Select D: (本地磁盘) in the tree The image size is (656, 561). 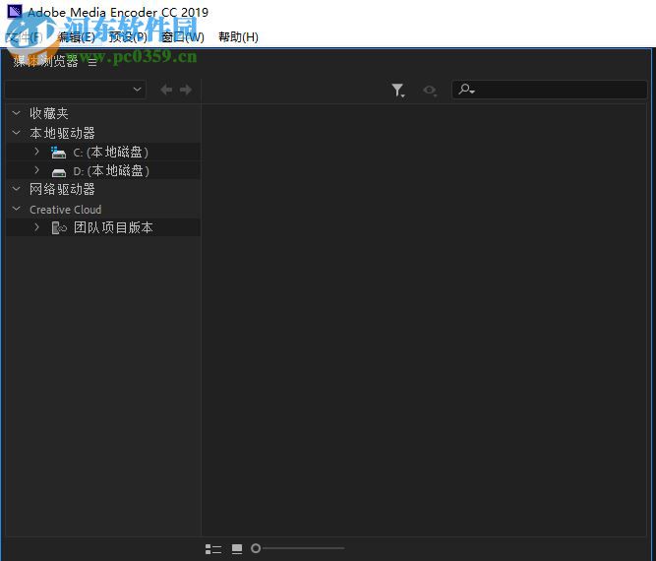[x=111, y=171]
